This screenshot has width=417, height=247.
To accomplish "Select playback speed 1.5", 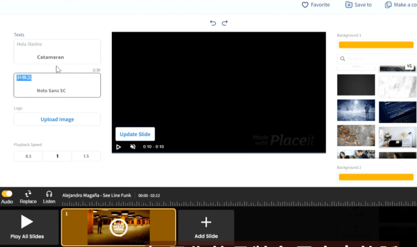I will pyautogui.click(x=86, y=156).
